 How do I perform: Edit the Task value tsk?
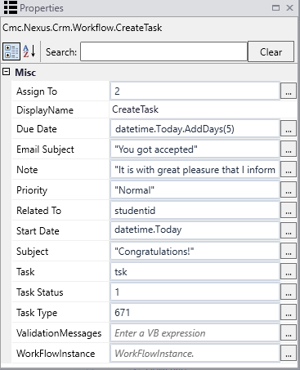coord(195,272)
